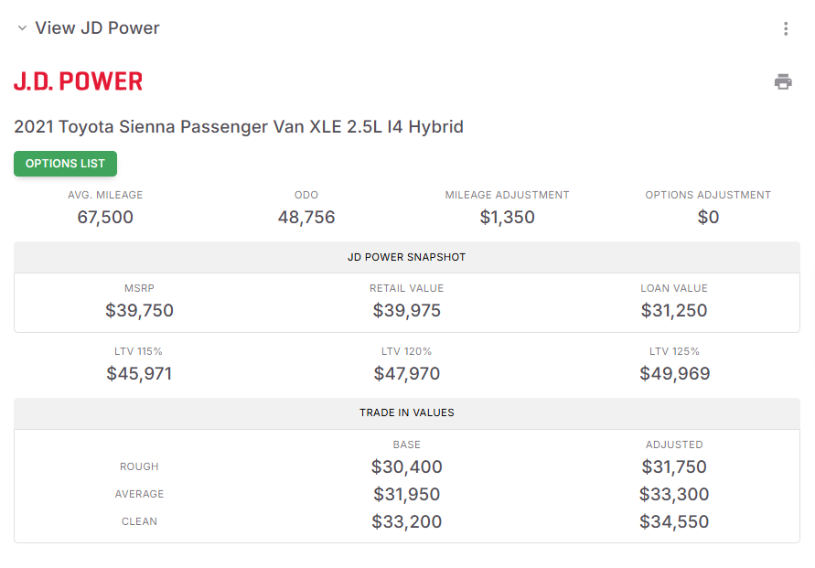Click the JD Power Snapshot header
Image resolution: width=815 pixels, height=568 pixels.
[407, 257]
